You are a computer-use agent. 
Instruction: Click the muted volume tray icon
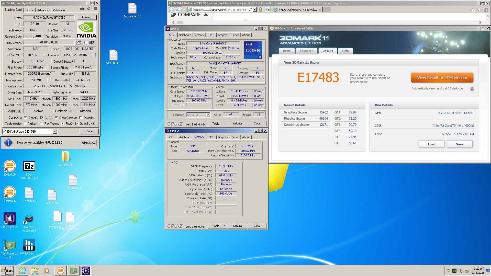tap(461, 271)
